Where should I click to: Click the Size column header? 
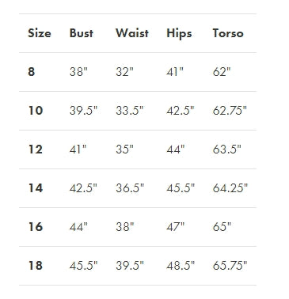[40, 33]
